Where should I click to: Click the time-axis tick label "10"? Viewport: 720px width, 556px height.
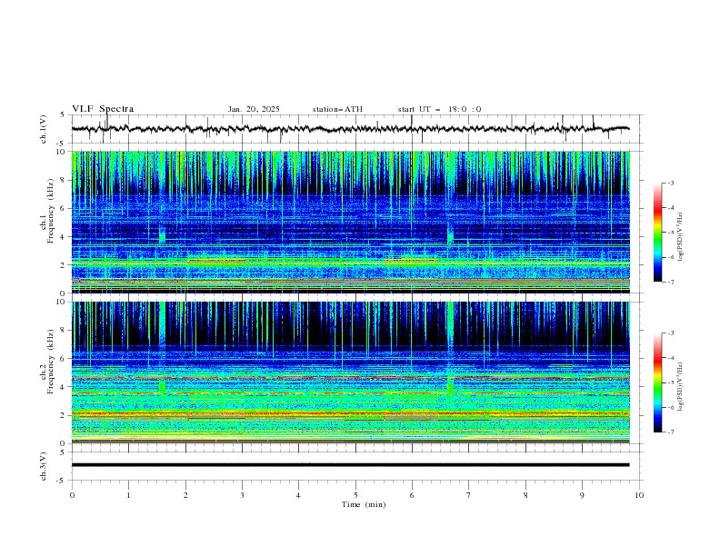639,495
